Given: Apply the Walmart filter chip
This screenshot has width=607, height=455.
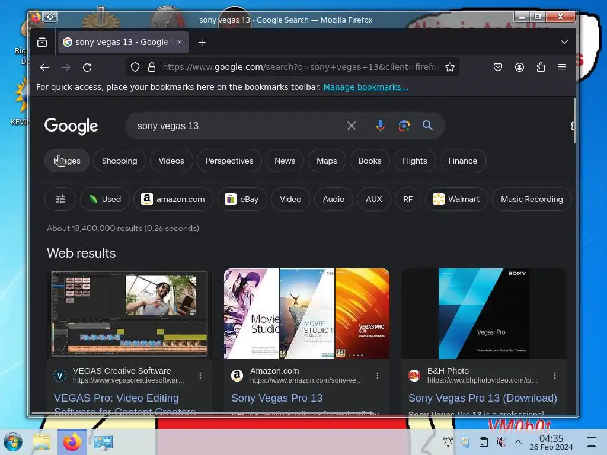Looking at the screenshot, I should tap(456, 199).
